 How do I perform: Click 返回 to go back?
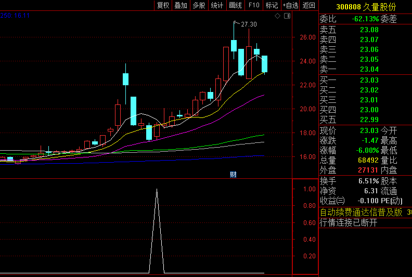pyautogui.click(x=309, y=5)
